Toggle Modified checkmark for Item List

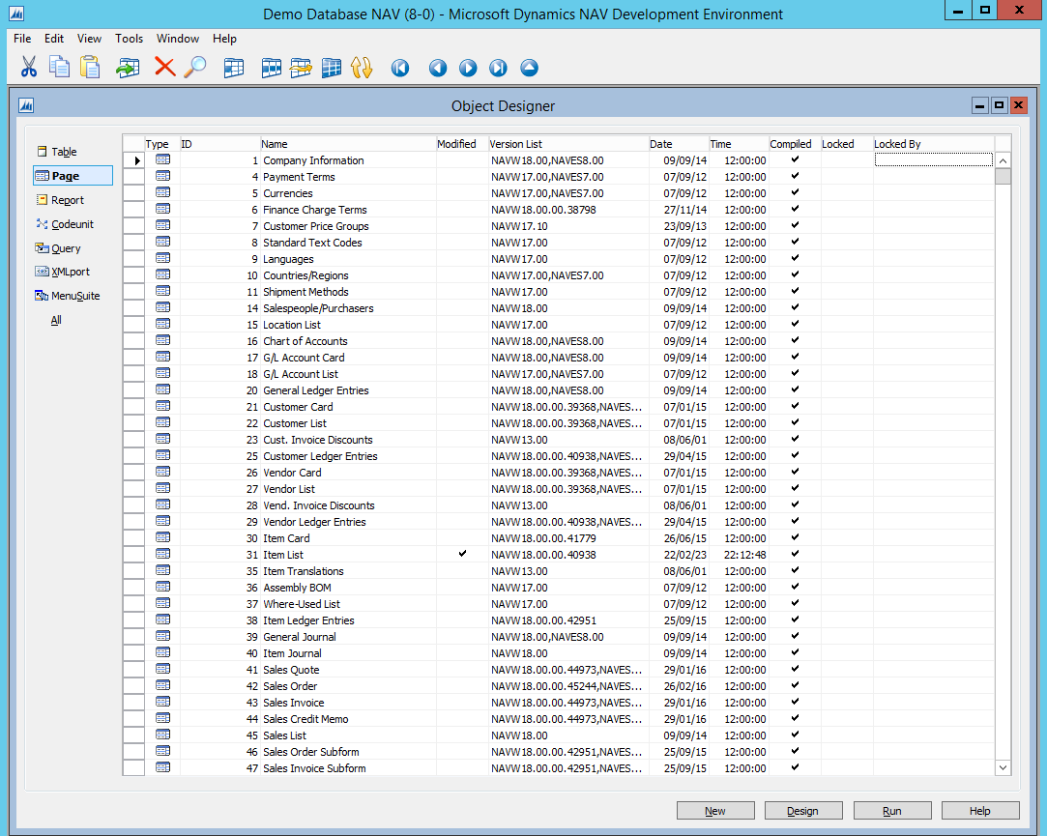pyautogui.click(x=462, y=554)
